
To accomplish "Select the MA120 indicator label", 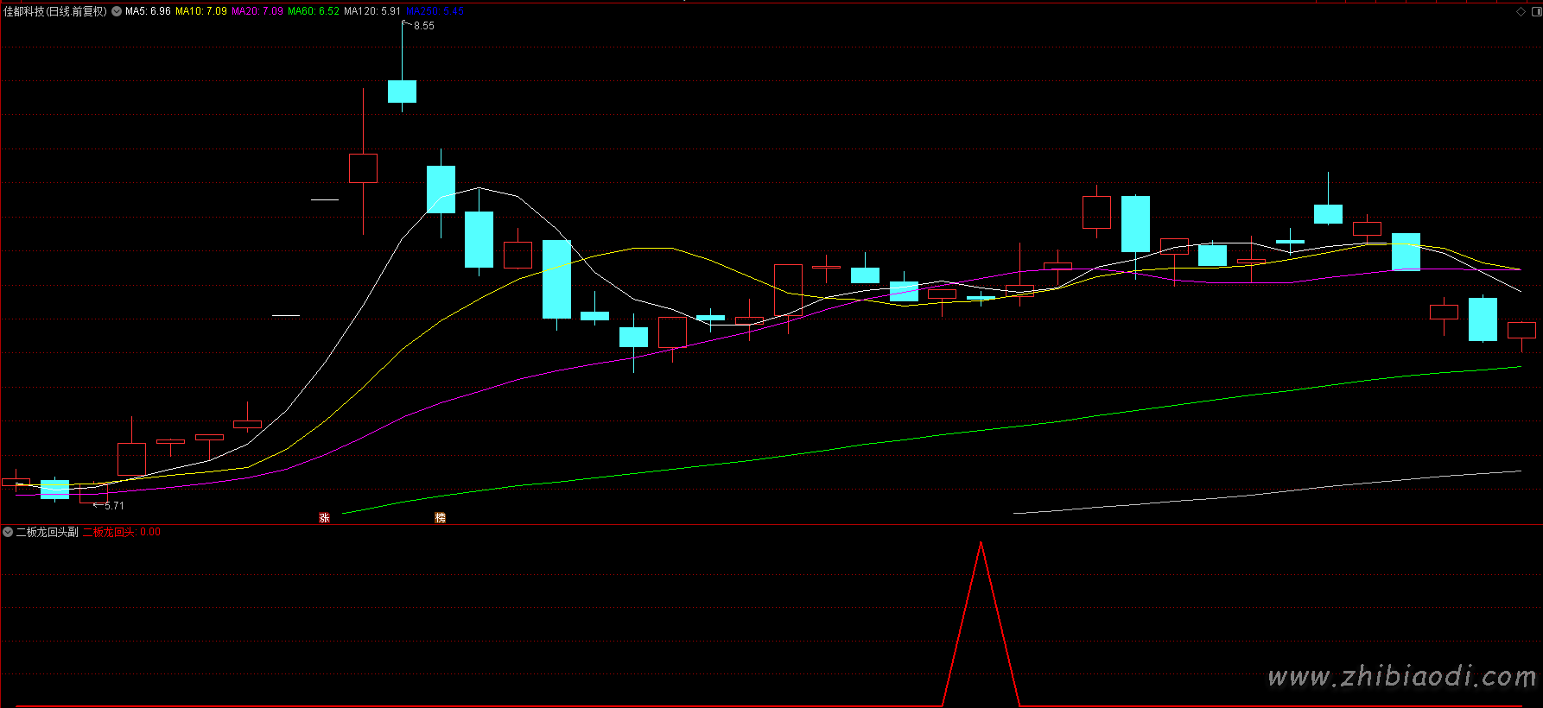I will tap(372, 11).
